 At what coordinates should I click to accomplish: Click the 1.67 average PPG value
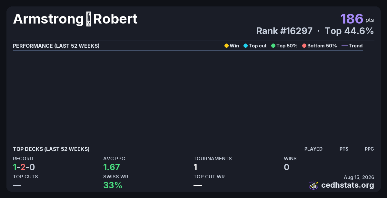112,167
